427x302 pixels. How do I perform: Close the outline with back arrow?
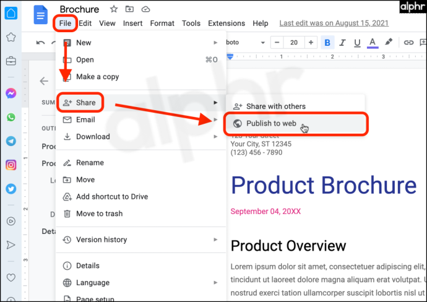tap(44, 81)
